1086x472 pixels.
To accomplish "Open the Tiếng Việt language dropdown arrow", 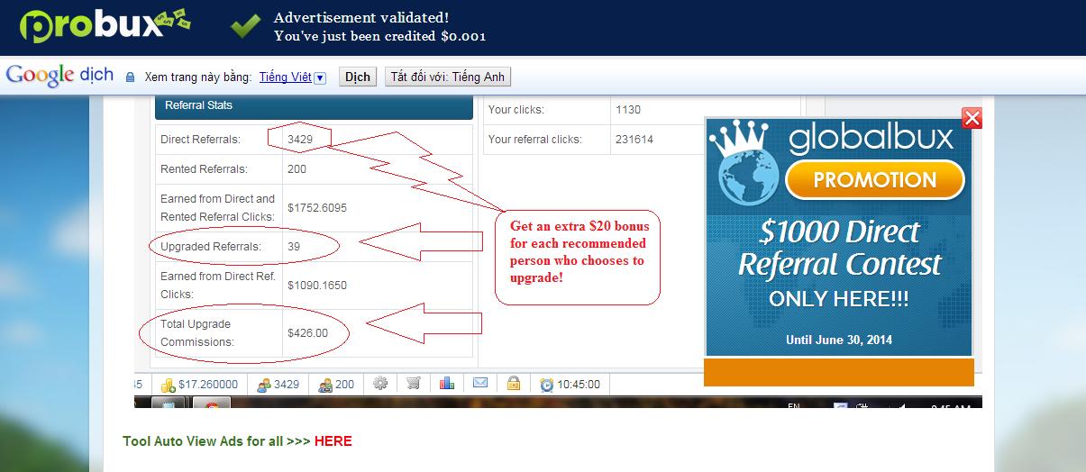I will [x=320, y=77].
